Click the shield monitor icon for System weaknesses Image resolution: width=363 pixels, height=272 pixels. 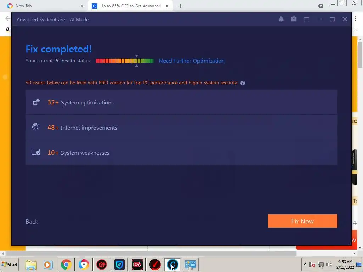coord(36,152)
